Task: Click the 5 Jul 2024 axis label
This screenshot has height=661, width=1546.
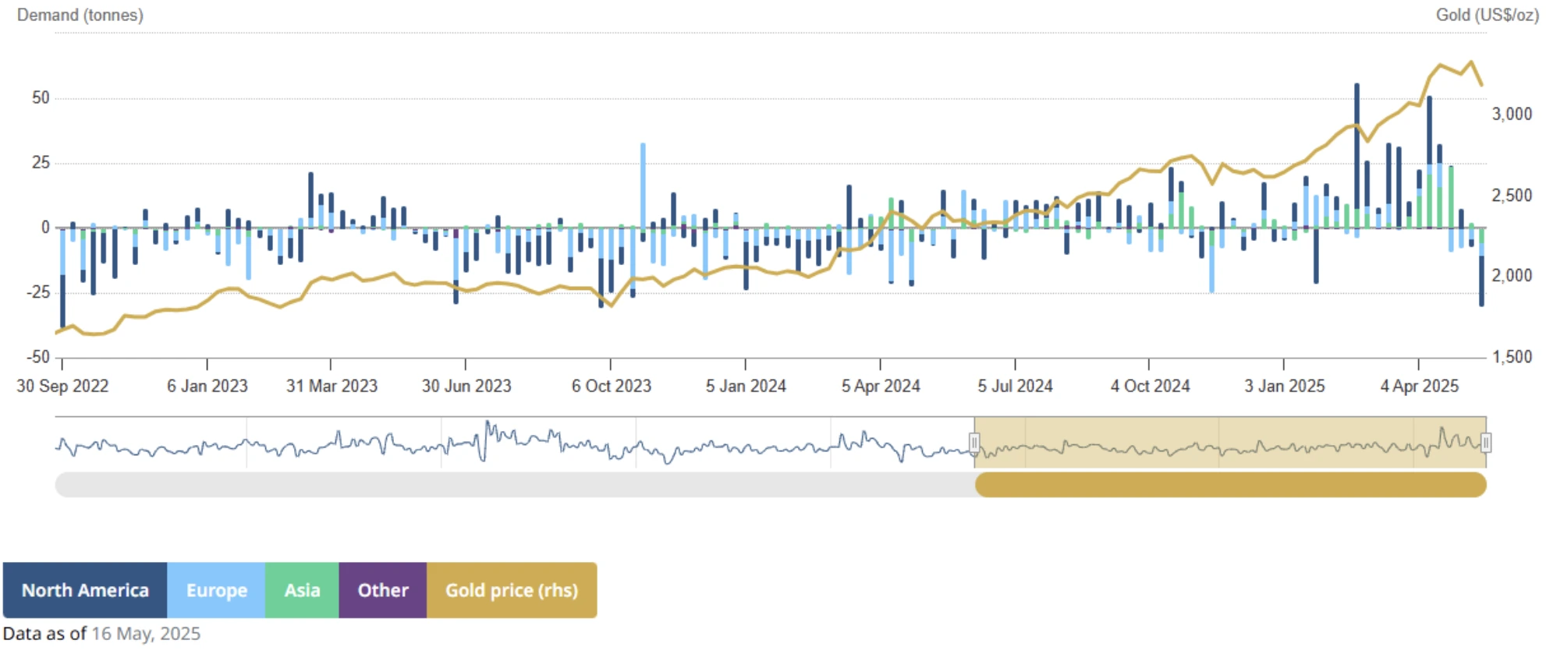Action: click(x=1015, y=386)
